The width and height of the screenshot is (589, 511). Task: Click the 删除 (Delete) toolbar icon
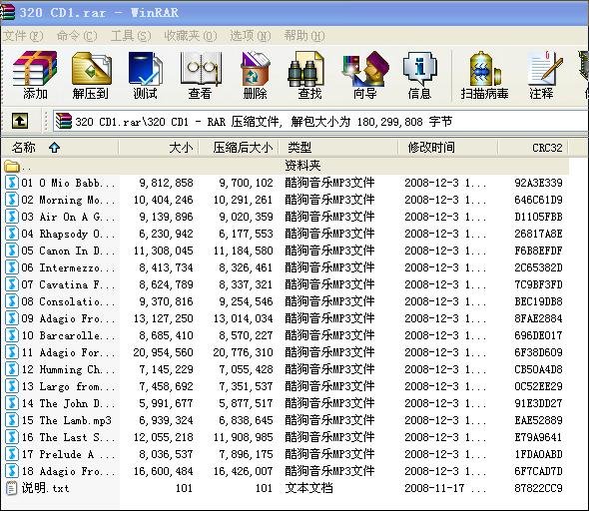[255, 75]
